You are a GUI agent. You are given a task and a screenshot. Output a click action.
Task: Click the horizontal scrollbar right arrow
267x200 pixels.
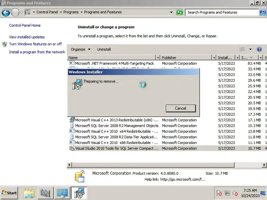pos(264,165)
